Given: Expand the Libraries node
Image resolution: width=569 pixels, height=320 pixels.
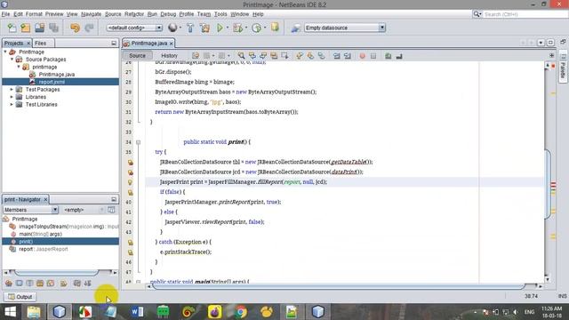Looking at the screenshot, I should click(x=12, y=97).
